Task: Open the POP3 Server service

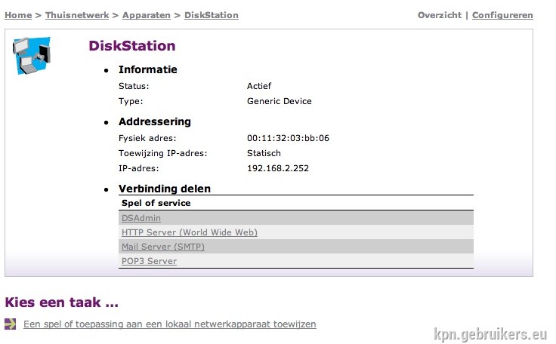Action: pyautogui.click(x=149, y=261)
